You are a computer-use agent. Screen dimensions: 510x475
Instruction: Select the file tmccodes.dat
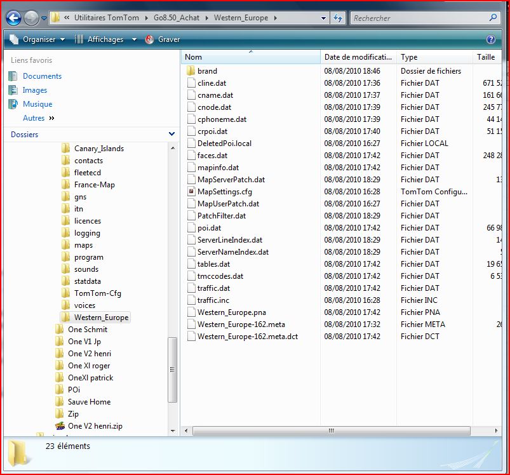tap(220, 276)
